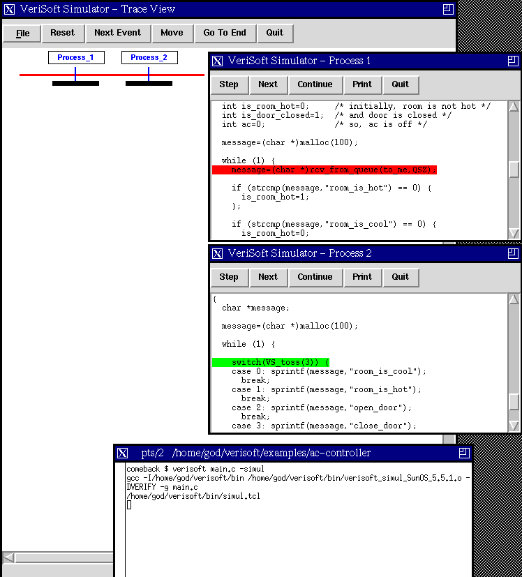522x577 pixels.
Task: Click Next in the Process 1 window
Action: (x=268, y=84)
